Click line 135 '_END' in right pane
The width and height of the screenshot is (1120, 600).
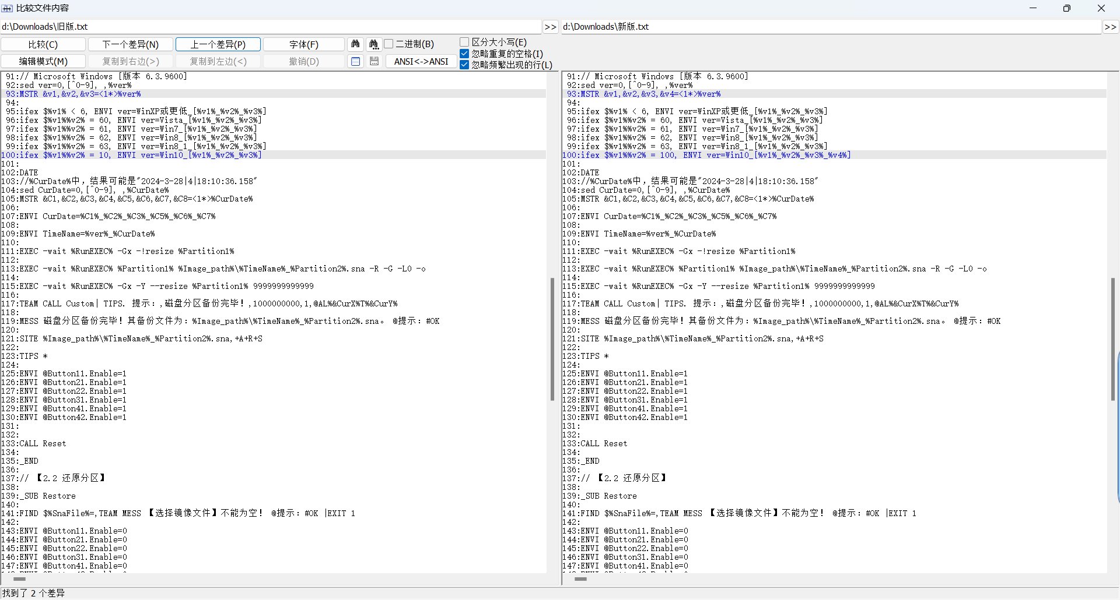(x=581, y=461)
